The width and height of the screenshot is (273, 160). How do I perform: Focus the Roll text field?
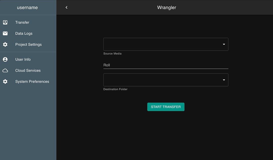(x=166, y=65)
